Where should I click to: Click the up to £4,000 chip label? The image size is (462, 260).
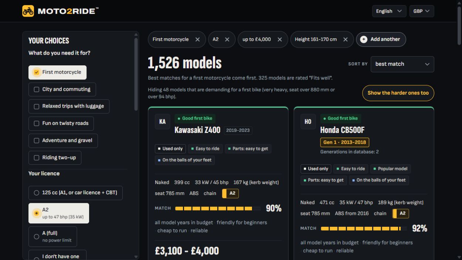(x=257, y=40)
